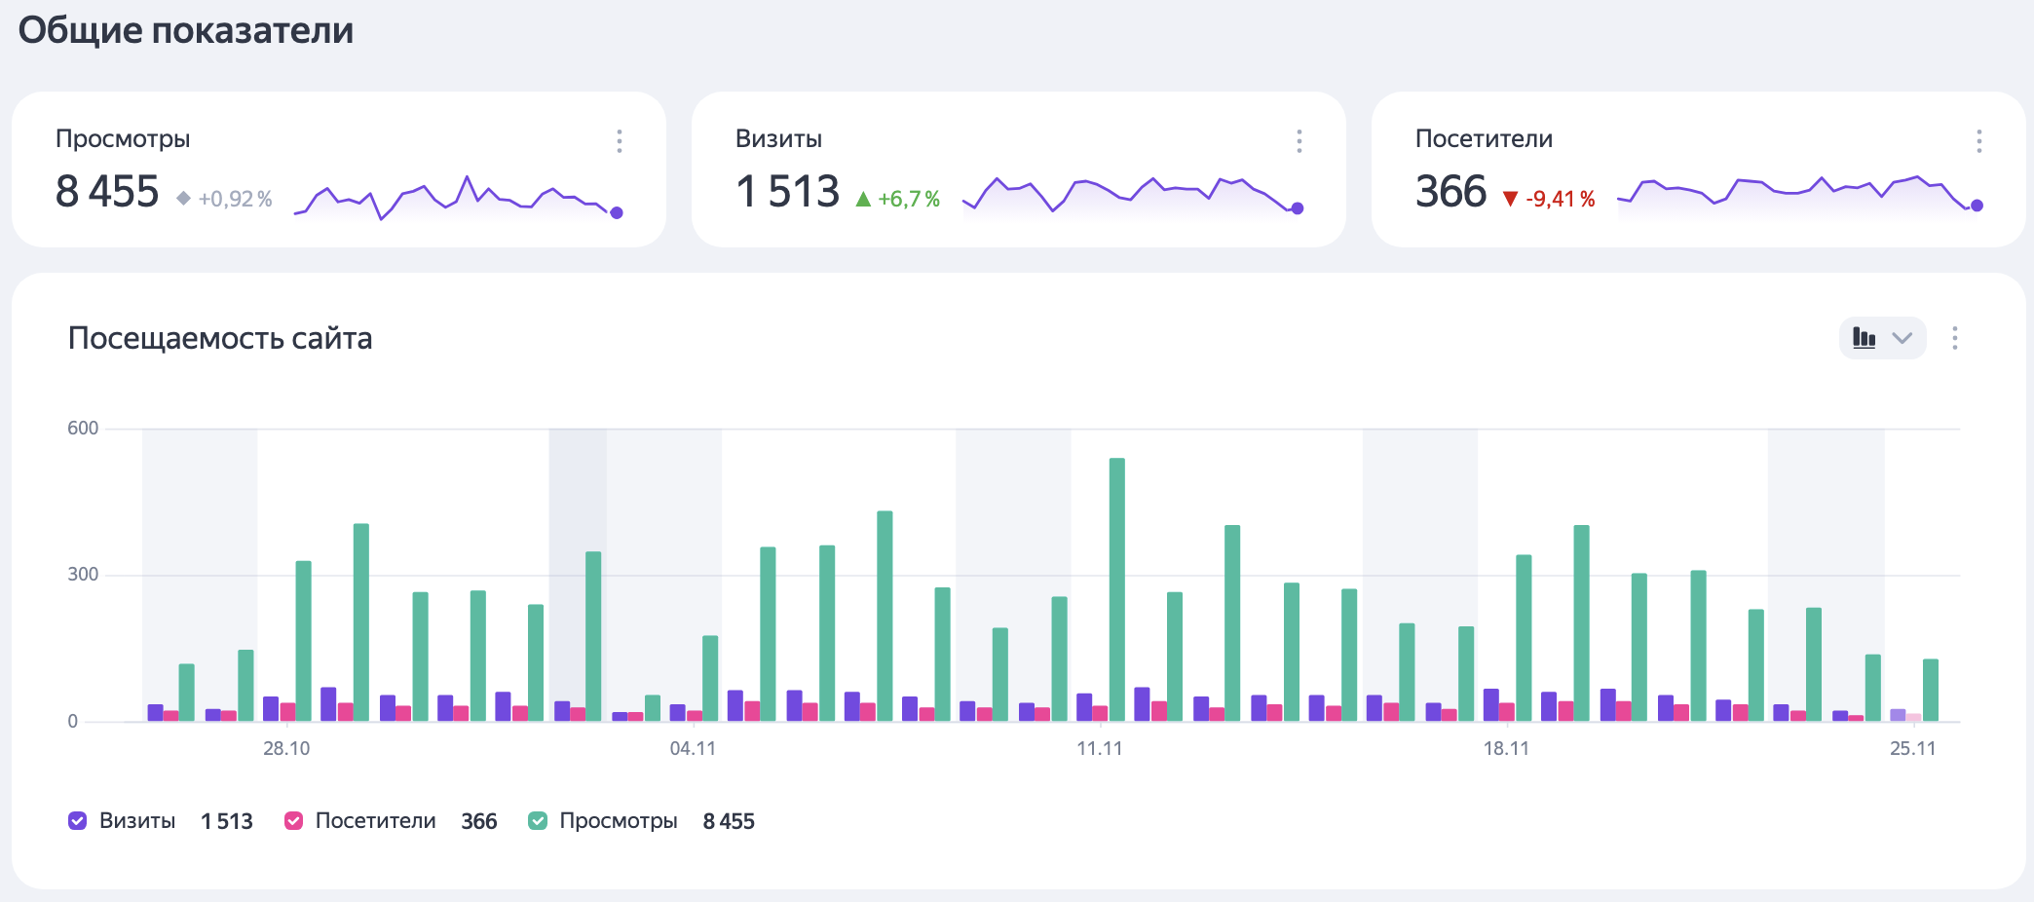2034x902 pixels.
Task: Uncheck the Визиты legend checkbox
Action: [x=78, y=821]
